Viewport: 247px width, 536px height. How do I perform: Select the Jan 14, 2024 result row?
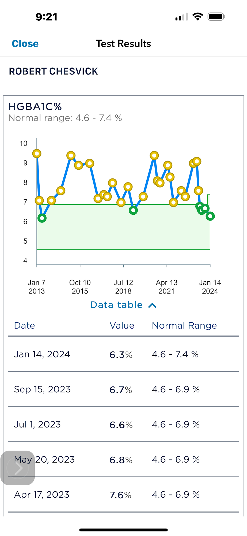[123, 354]
